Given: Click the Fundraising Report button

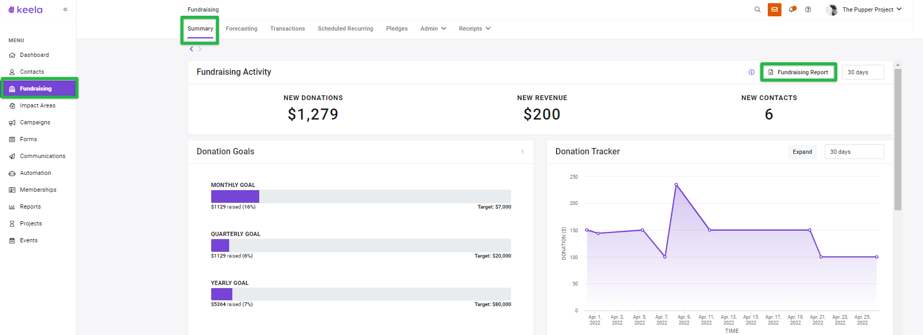Looking at the screenshot, I should 798,72.
